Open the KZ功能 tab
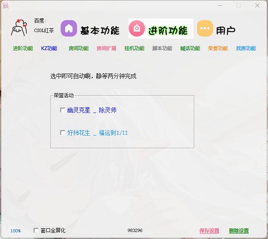The width and height of the screenshot is (268, 239). 49,48
